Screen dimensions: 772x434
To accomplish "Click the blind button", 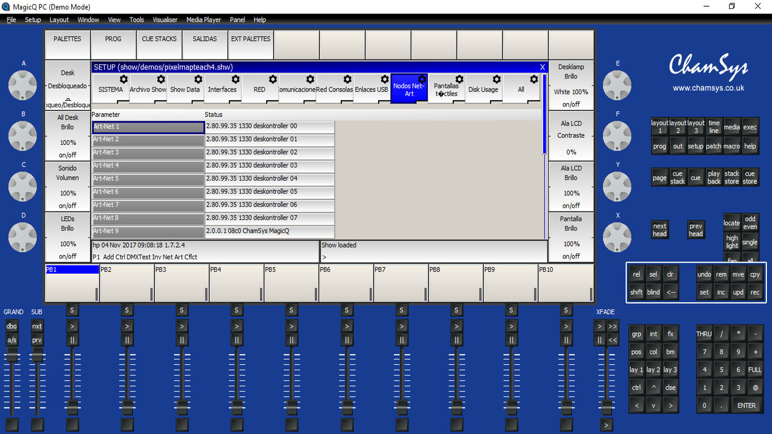I will [x=653, y=292].
